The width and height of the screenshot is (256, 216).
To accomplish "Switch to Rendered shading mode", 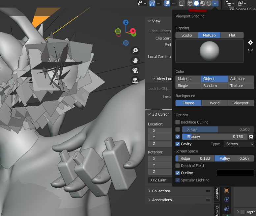I will [x=209, y=3].
